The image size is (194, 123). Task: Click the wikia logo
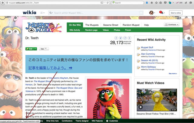29,12
